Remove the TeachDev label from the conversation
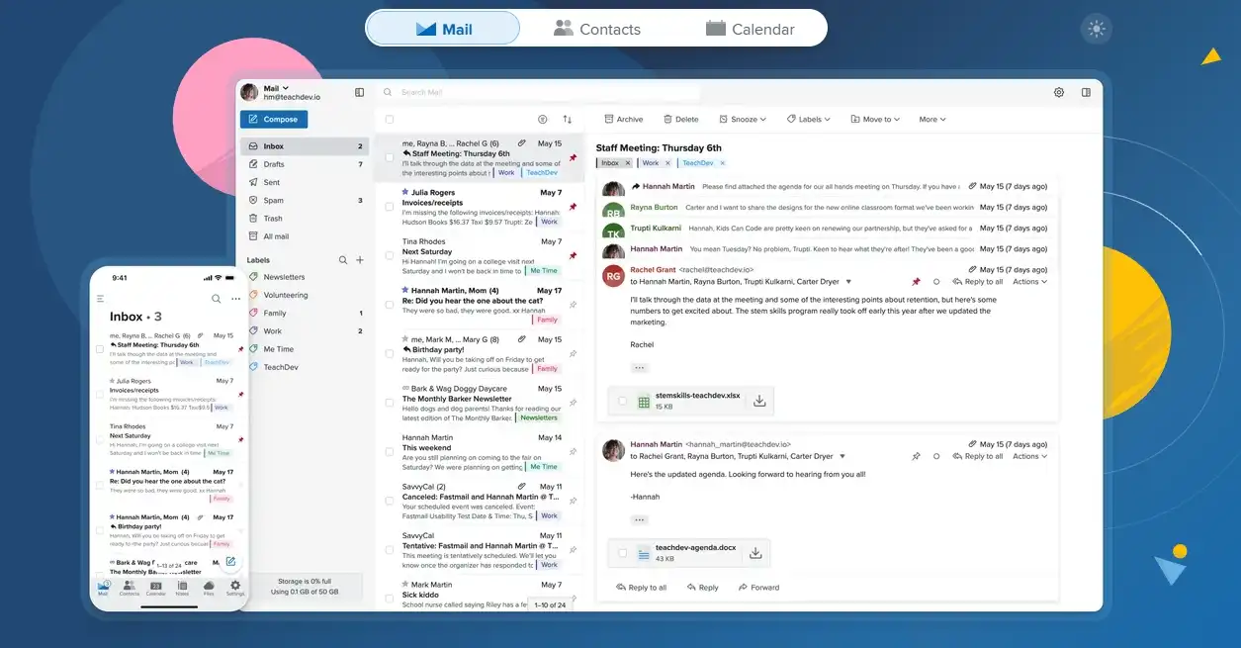1241x648 pixels. (722, 163)
